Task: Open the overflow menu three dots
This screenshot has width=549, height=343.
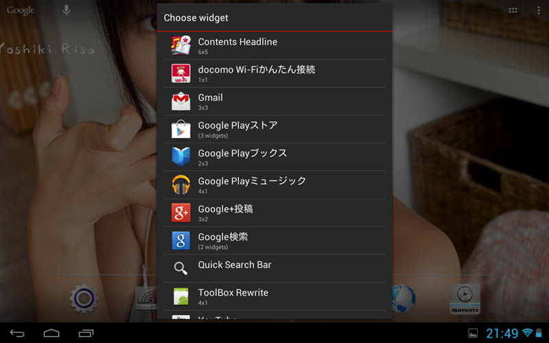Action: pyautogui.click(x=538, y=11)
